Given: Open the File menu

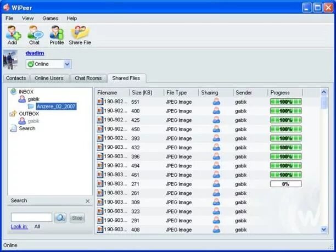Looking at the screenshot, I should [9, 19].
